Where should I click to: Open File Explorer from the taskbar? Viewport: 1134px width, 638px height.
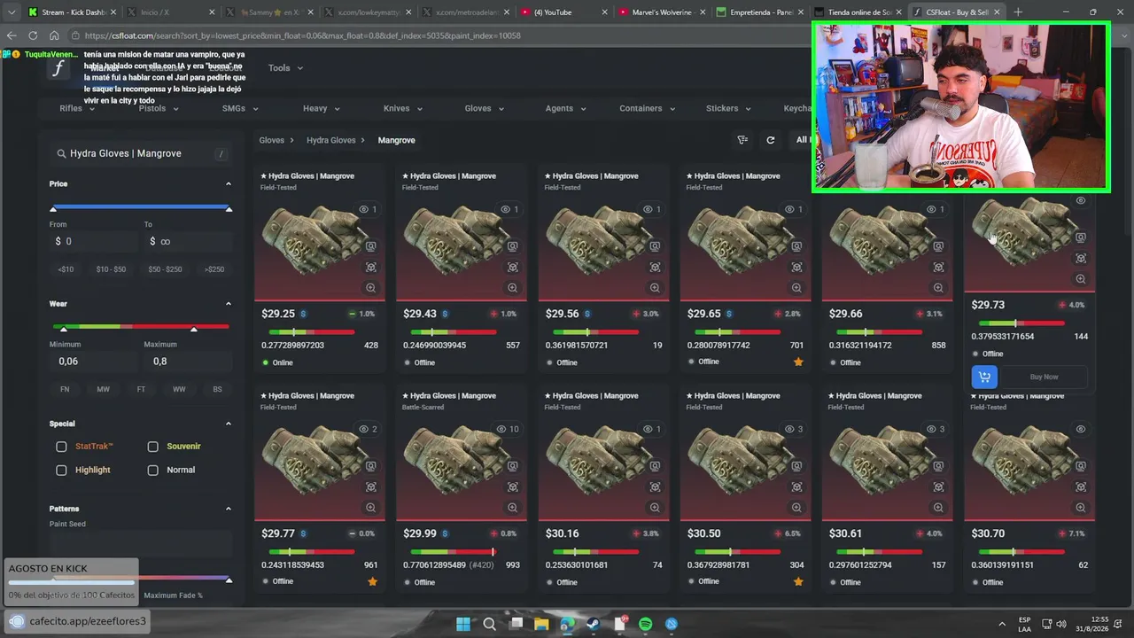[541, 624]
